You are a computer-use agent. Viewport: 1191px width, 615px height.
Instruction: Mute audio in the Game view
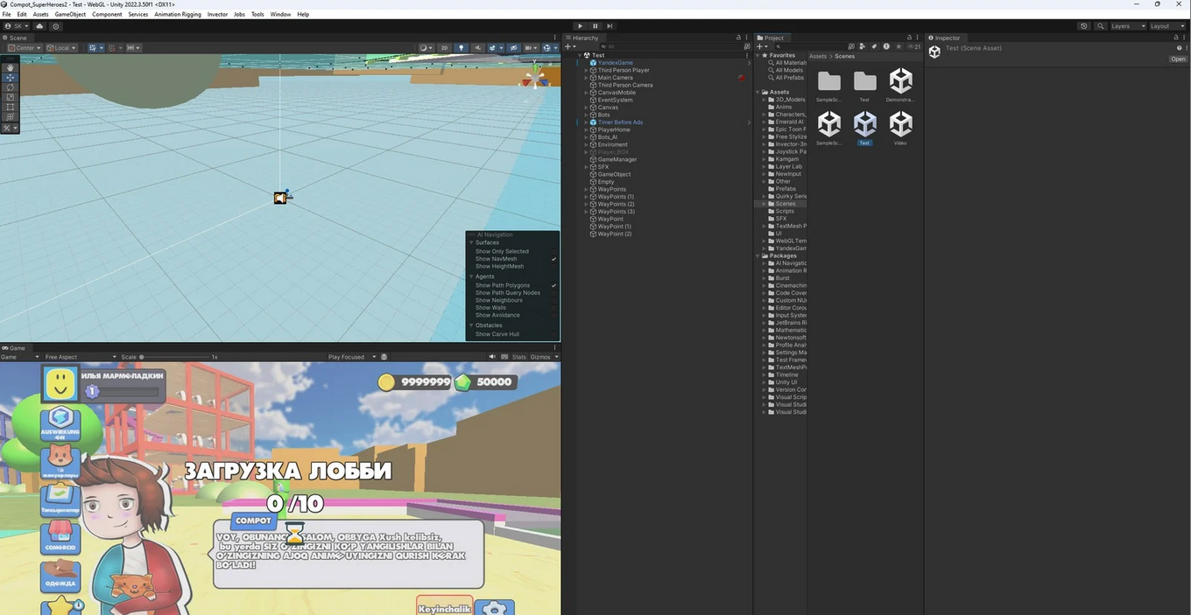[492, 357]
